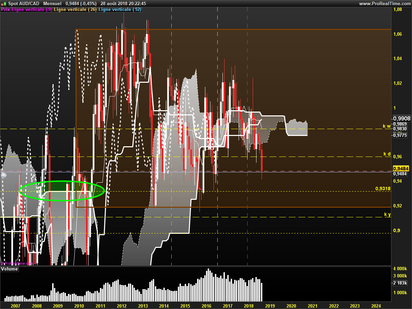This screenshot has width=412, height=309.
Task: Select the 0,9775 price tag
Action: [400, 136]
